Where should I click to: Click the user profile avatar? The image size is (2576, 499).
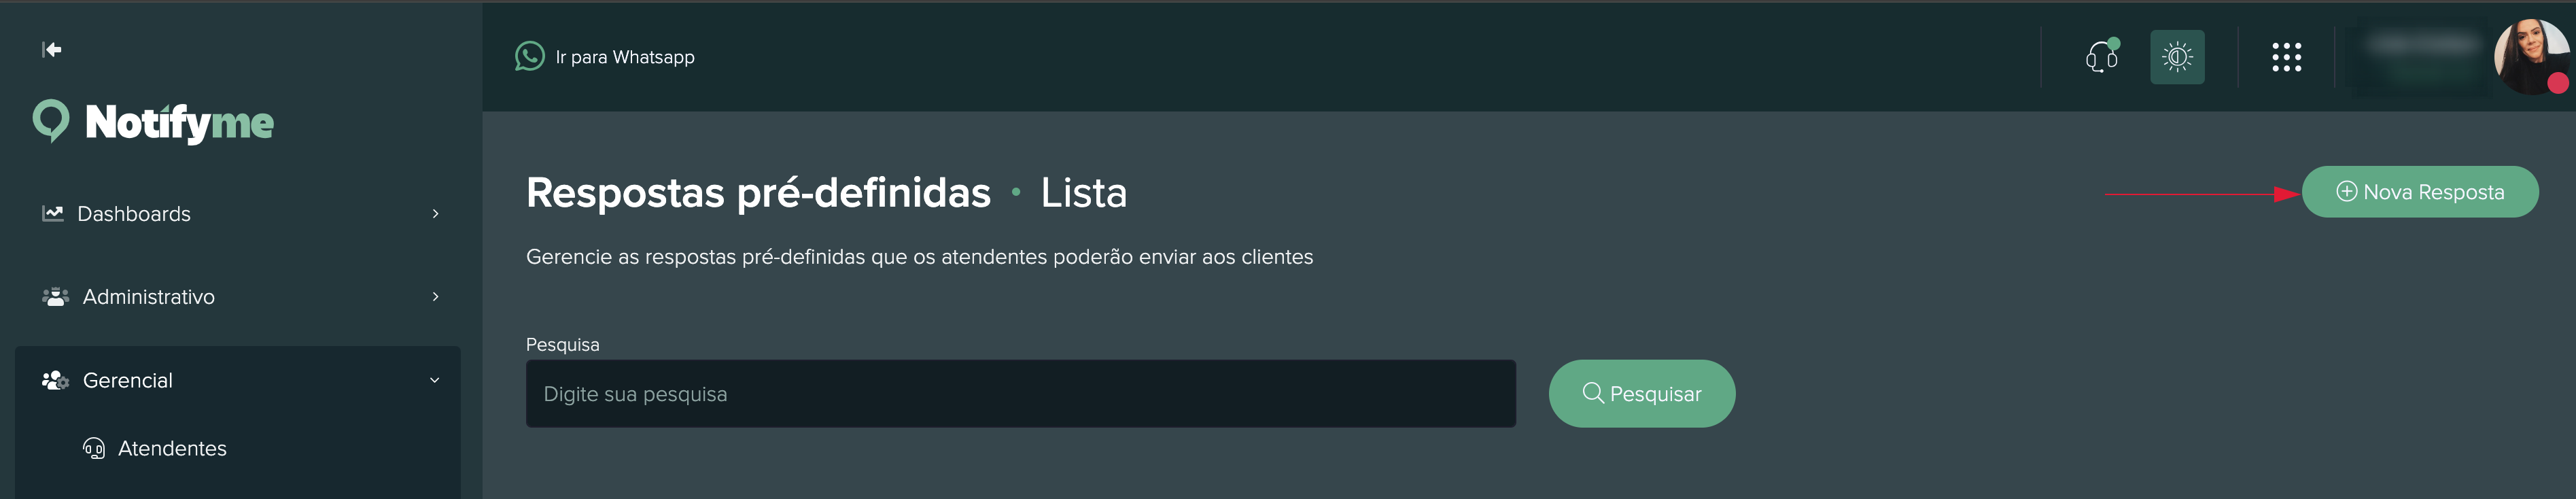(2530, 57)
